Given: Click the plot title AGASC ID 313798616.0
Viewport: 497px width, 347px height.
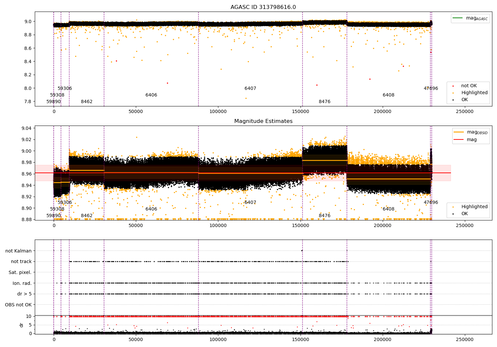Looking at the screenshot, I should pyautogui.click(x=263, y=7).
